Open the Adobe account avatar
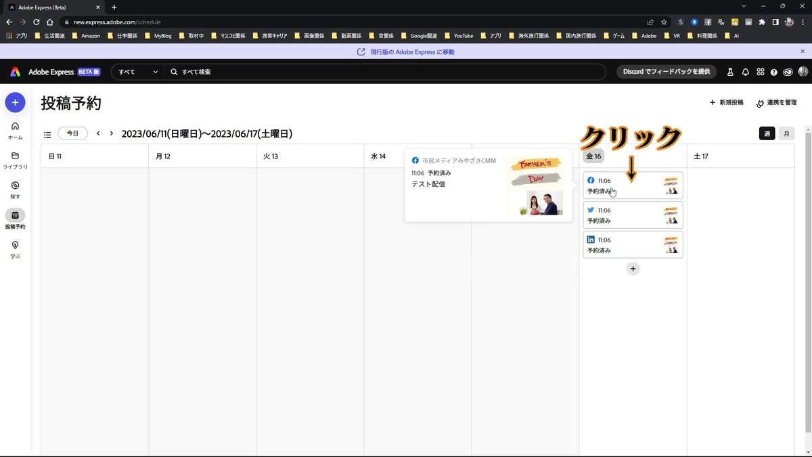The width and height of the screenshot is (812, 457). tap(803, 72)
